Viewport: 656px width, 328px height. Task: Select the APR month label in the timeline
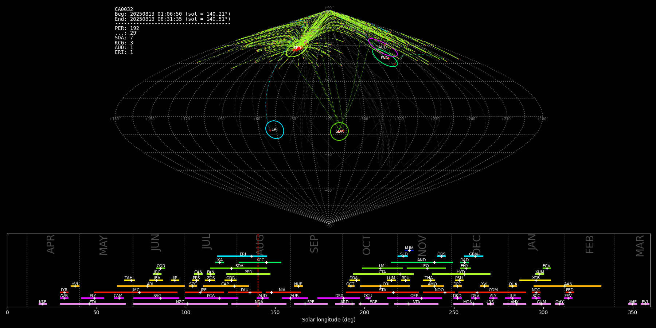(x=51, y=244)
